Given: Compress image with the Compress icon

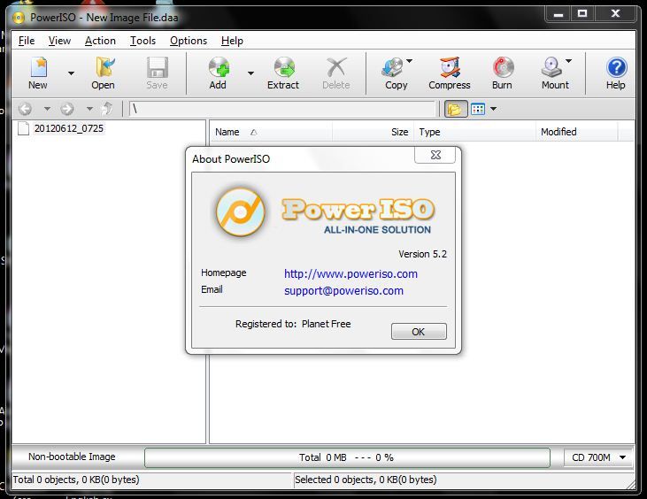Looking at the screenshot, I should [450, 73].
